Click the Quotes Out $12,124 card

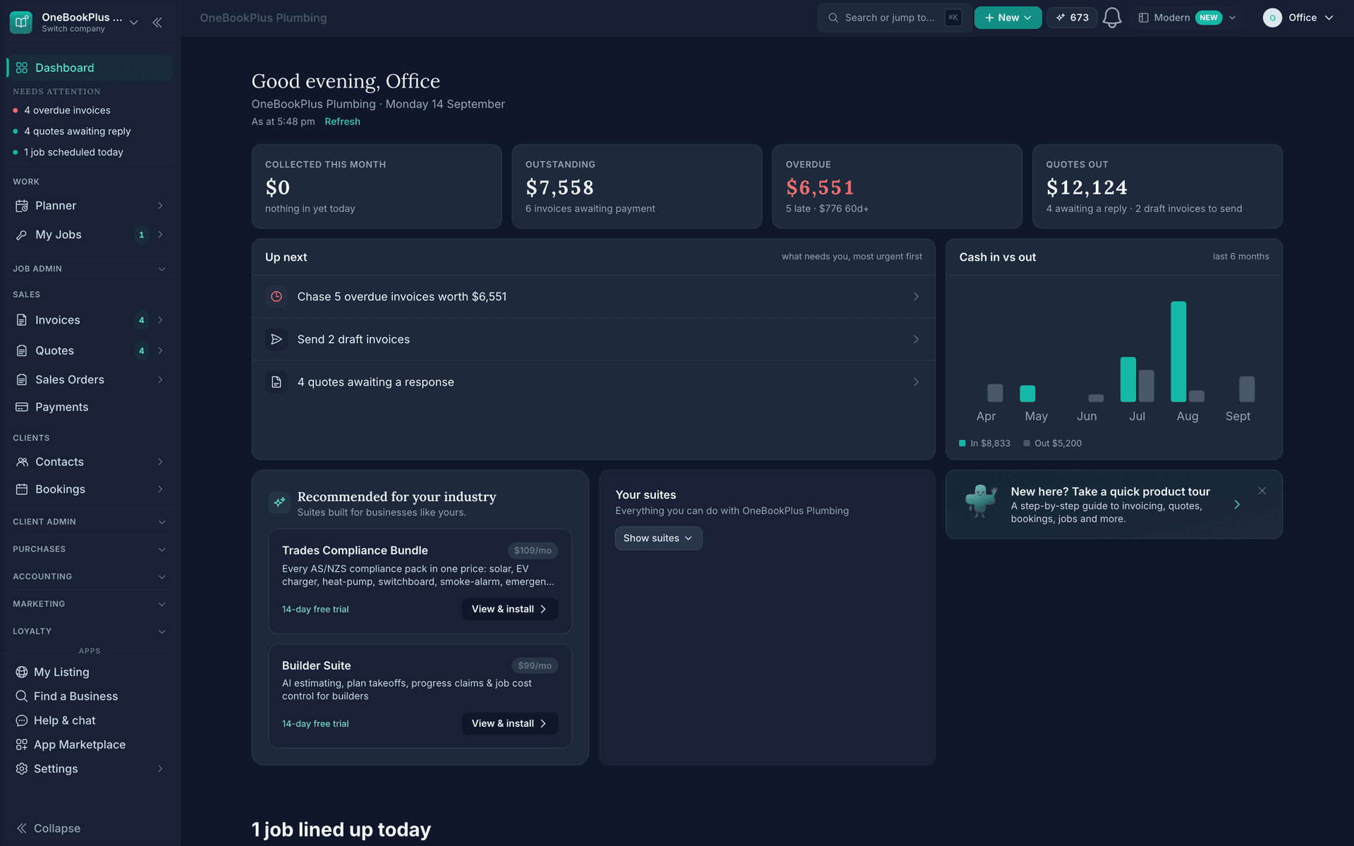click(x=1157, y=187)
